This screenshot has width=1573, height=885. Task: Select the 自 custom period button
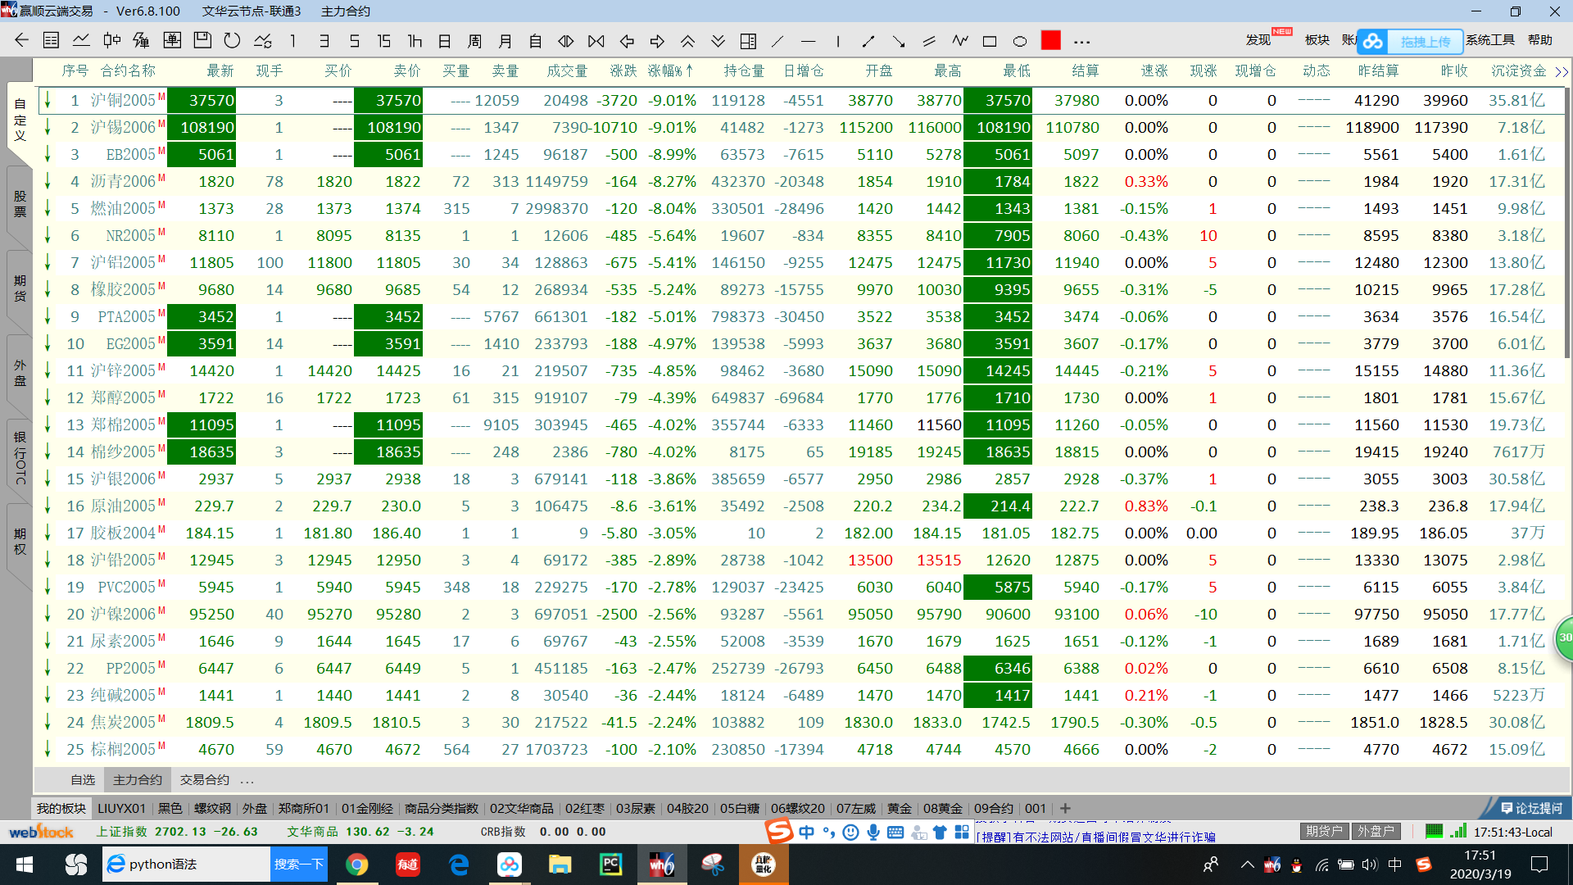coord(536,40)
